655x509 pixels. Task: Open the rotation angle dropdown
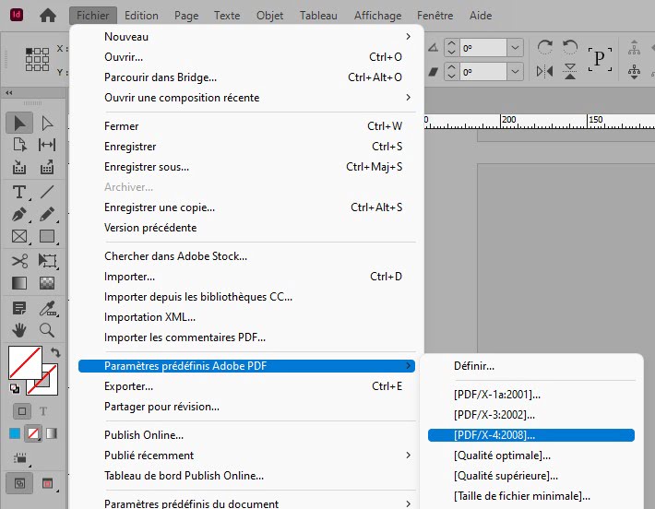(515, 47)
